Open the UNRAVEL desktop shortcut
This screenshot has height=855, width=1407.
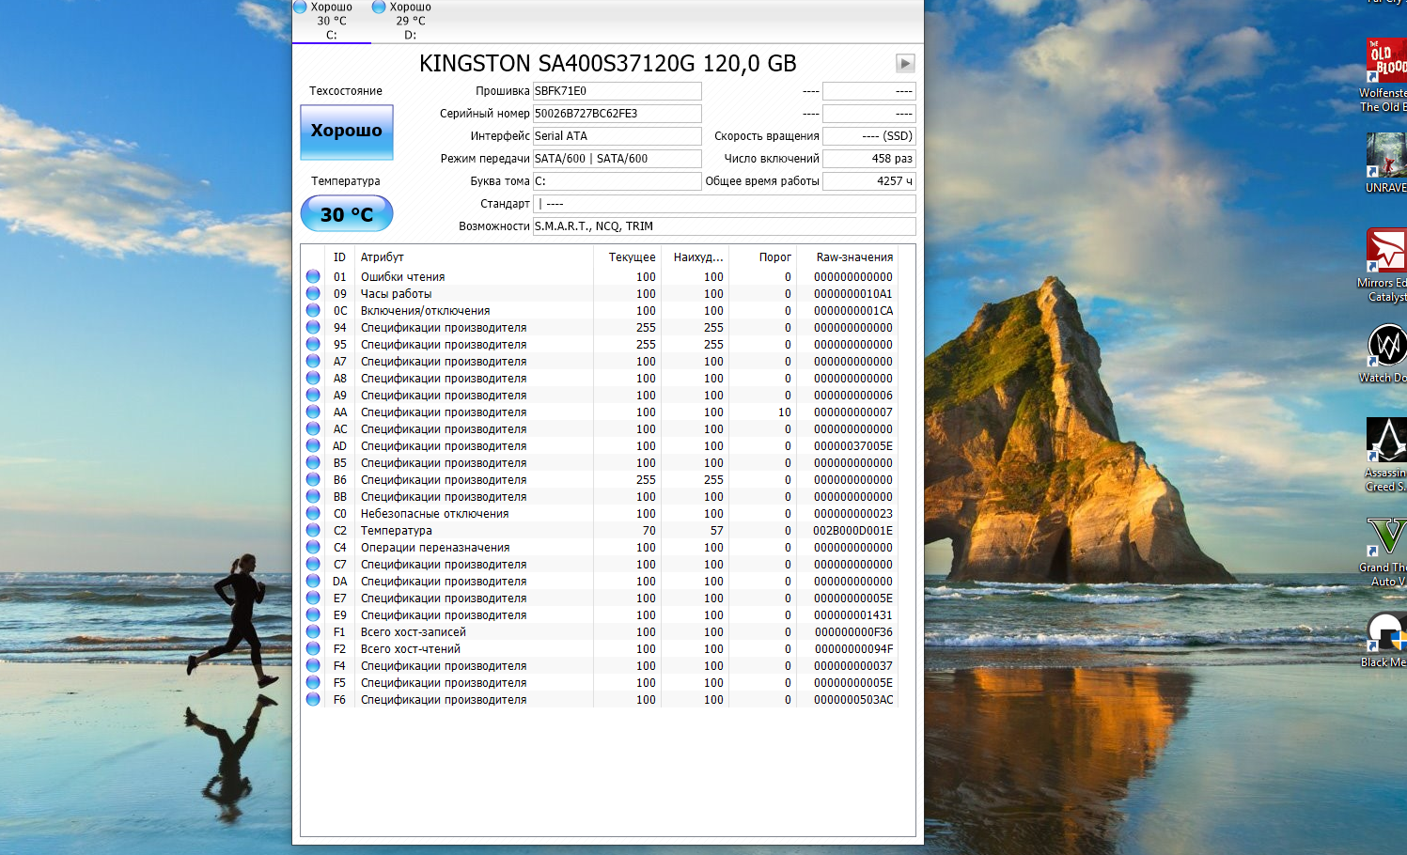pos(1385,163)
